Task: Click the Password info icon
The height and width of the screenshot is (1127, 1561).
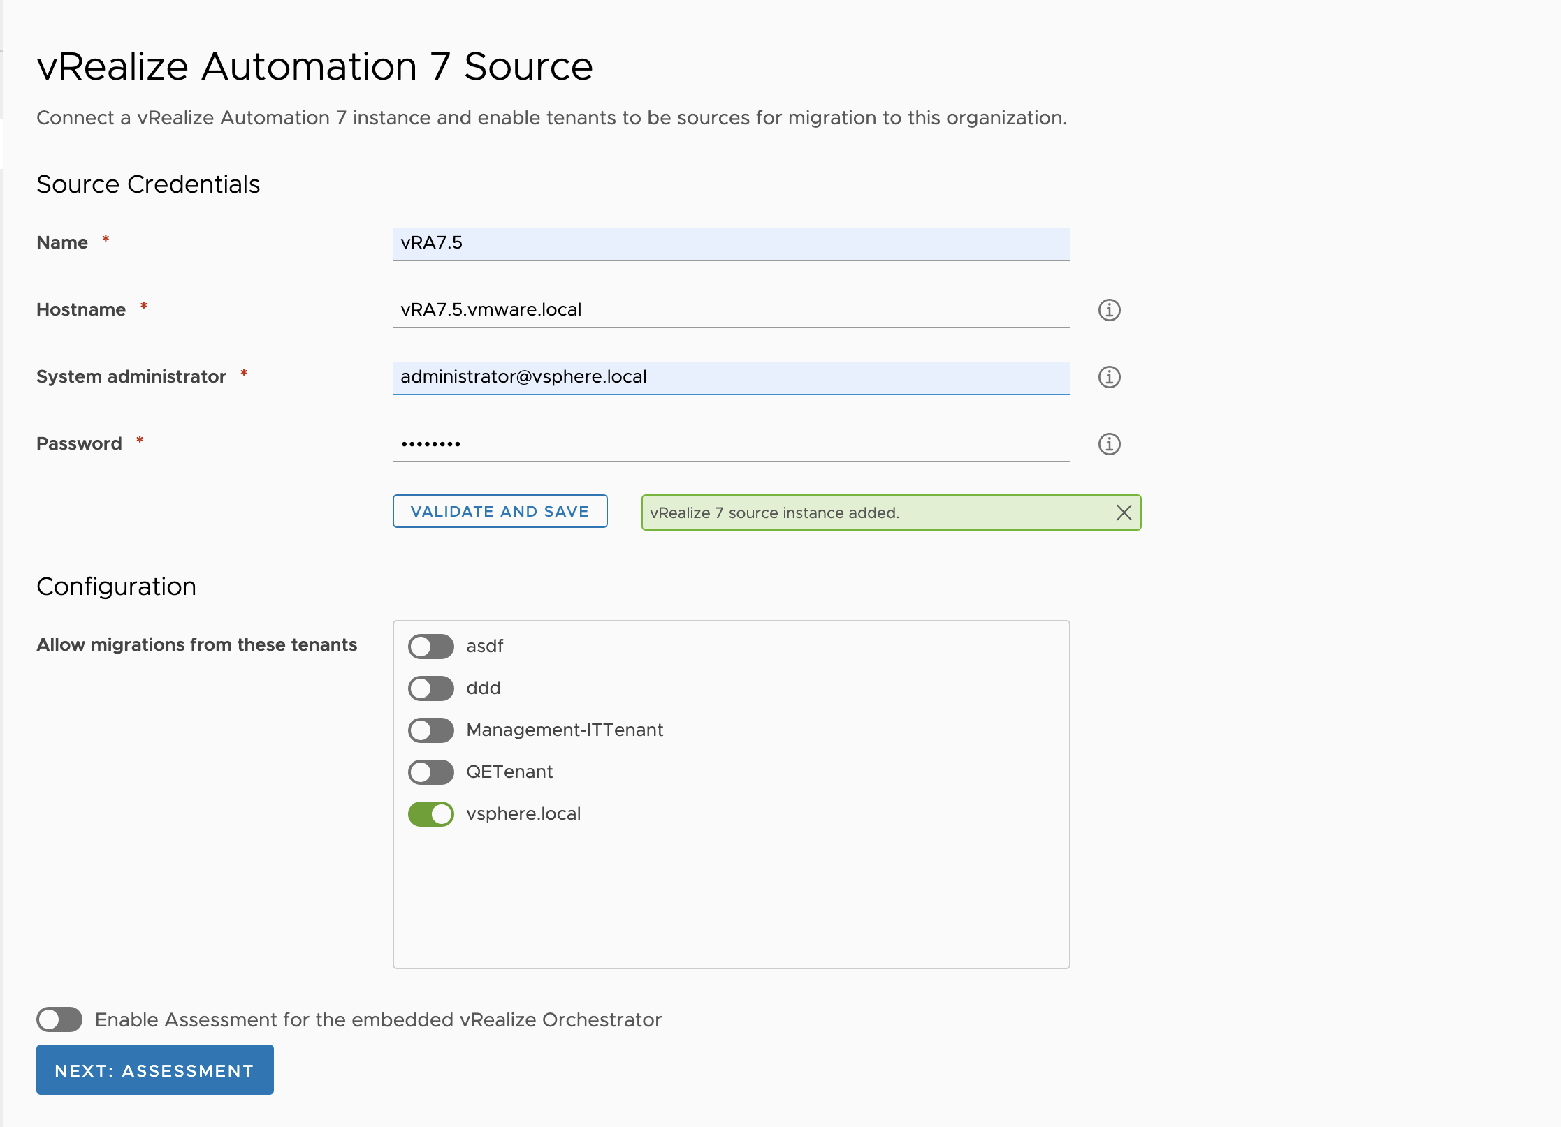Action: pos(1109,444)
